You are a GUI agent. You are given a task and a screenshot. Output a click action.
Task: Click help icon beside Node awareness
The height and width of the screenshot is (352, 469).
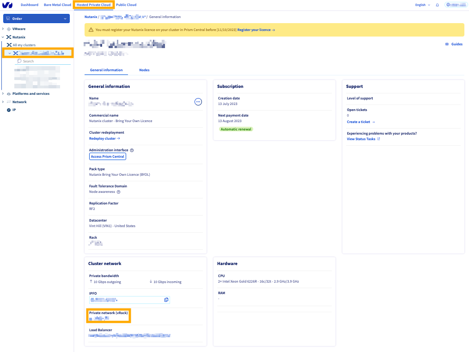(x=118, y=192)
